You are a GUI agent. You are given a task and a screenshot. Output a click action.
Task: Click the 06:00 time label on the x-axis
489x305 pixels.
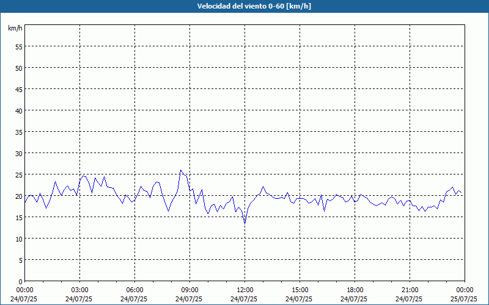click(134, 290)
